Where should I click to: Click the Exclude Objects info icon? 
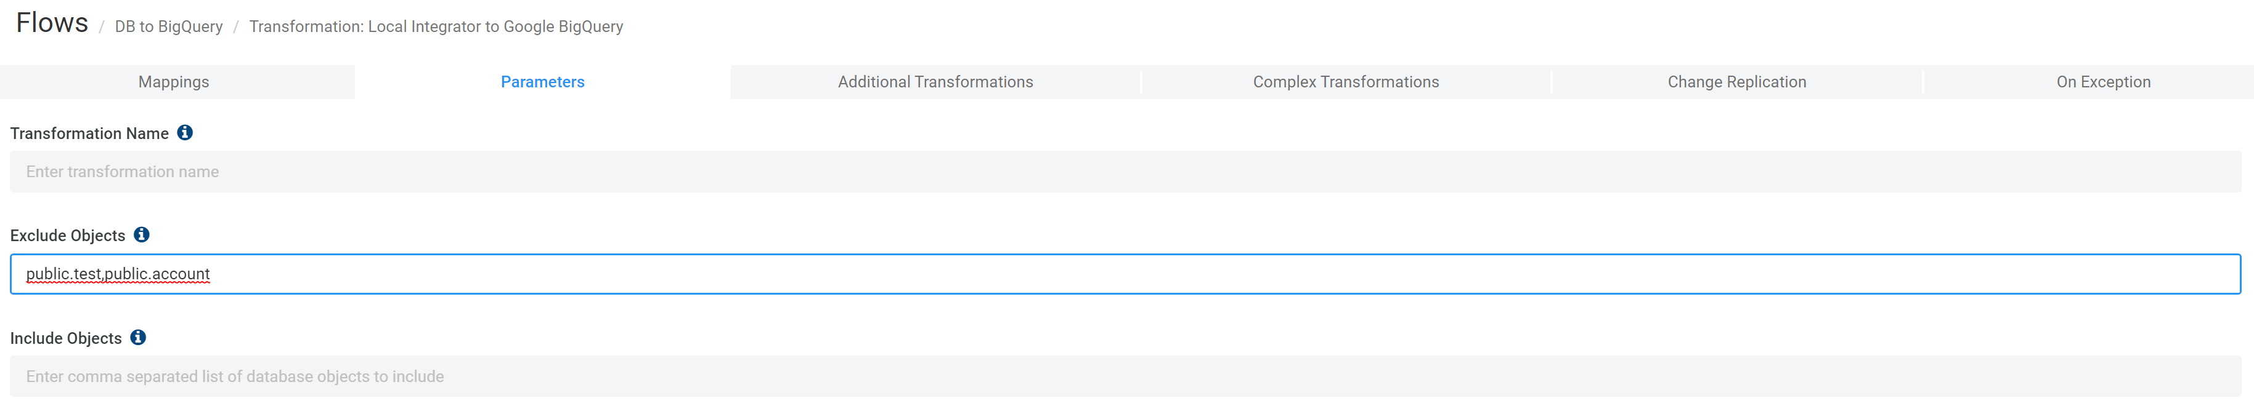click(141, 235)
